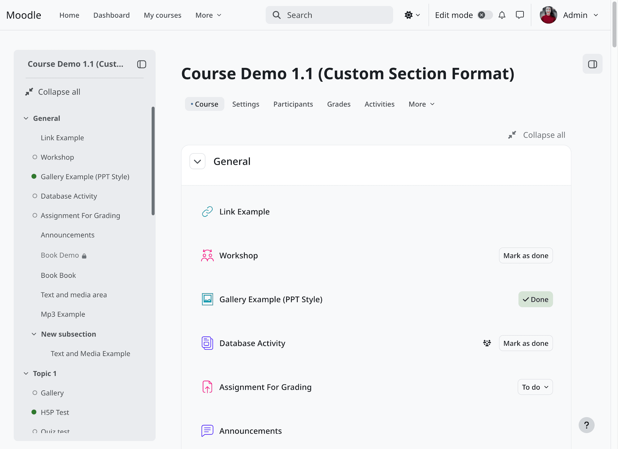The height and width of the screenshot is (449, 618).
Task: Click the group mode icon beside Database Activity
Action: point(487,343)
